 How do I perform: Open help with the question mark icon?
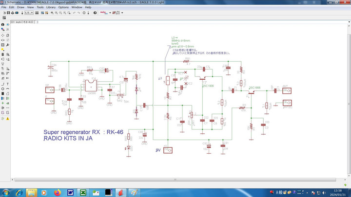point(95,13)
